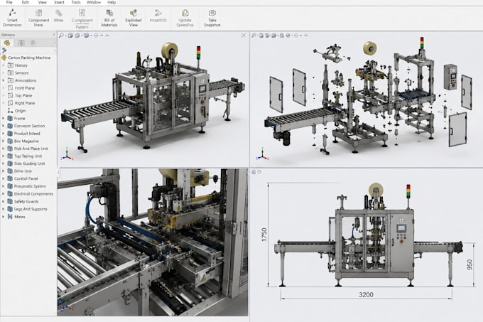
Task: Click the zoom magnifier in exploded viewport toolbar
Action: [254, 36]
